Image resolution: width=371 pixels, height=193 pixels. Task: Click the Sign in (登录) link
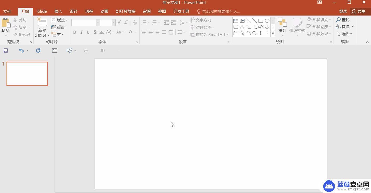pos(343,11)
